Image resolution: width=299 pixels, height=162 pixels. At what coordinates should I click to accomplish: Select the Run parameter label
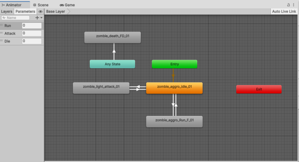pyautogui.click(x=8, y=26)
